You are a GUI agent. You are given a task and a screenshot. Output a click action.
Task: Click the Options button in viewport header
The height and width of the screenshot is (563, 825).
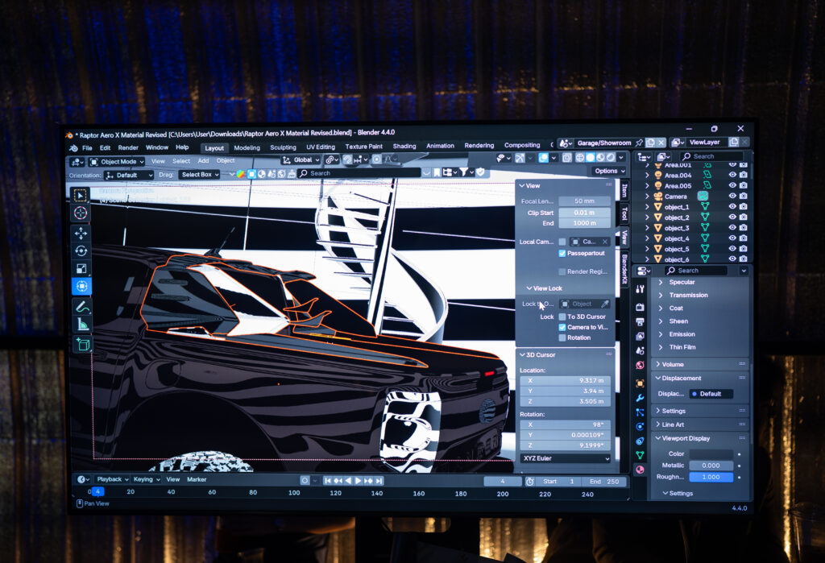[x=608, y=171]
